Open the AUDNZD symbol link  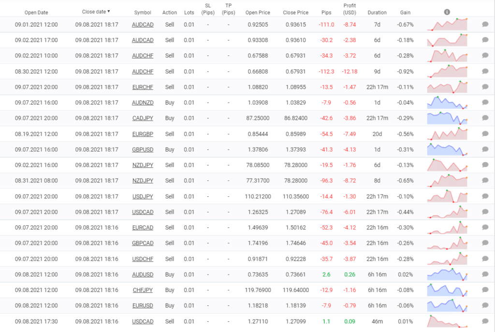pyautogui.click(x=143, y=103)
